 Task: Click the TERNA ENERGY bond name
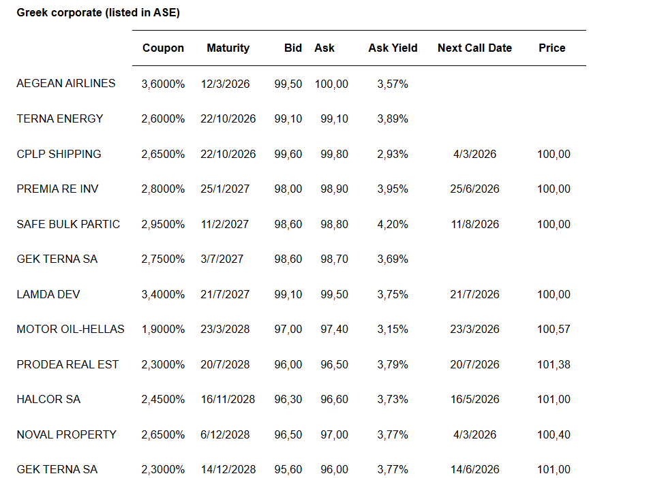pyautogui.click(x=60, y=119)
